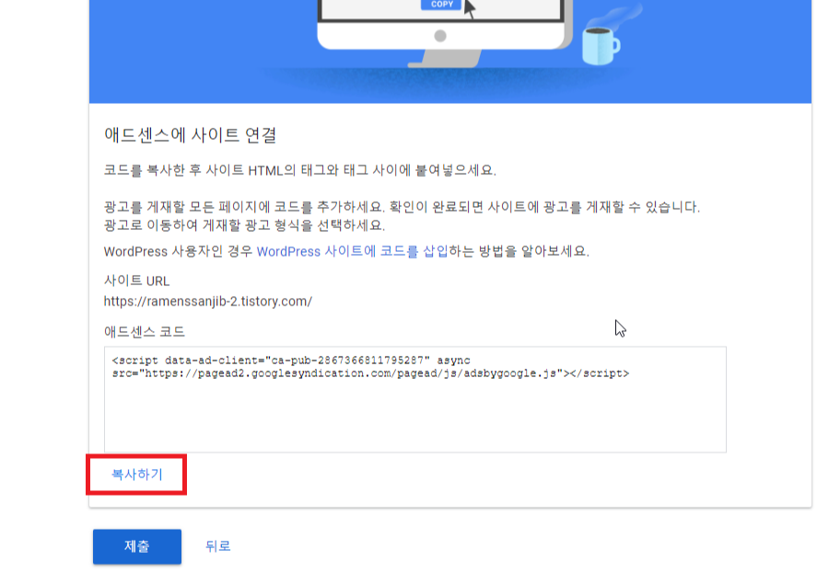Select the site URL https://ramenssanjib-2.tistory.com/
This screenshot has height=584, width=817.
coord(208,302)
